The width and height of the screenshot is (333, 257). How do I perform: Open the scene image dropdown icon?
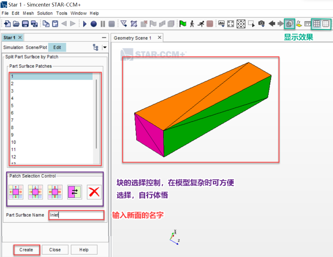(x=221, y=24)
